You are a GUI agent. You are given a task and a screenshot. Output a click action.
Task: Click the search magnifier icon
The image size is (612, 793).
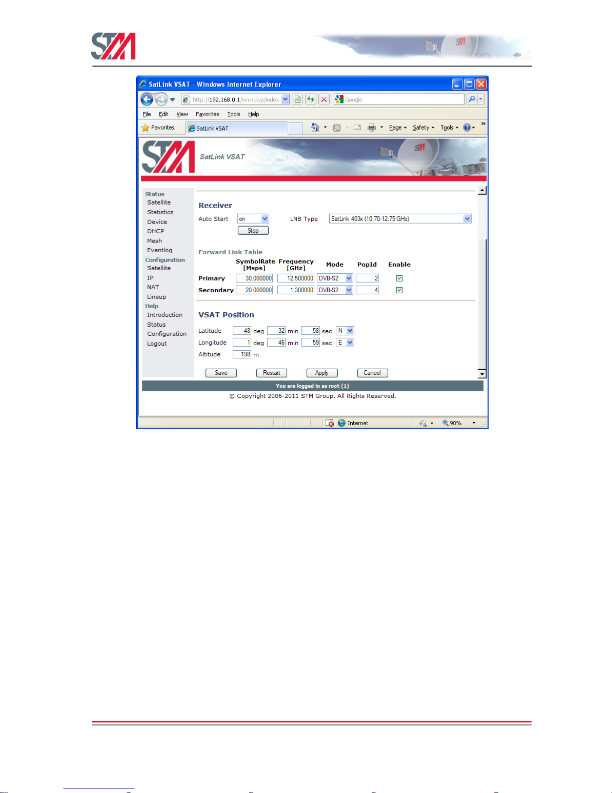[472, 99]
